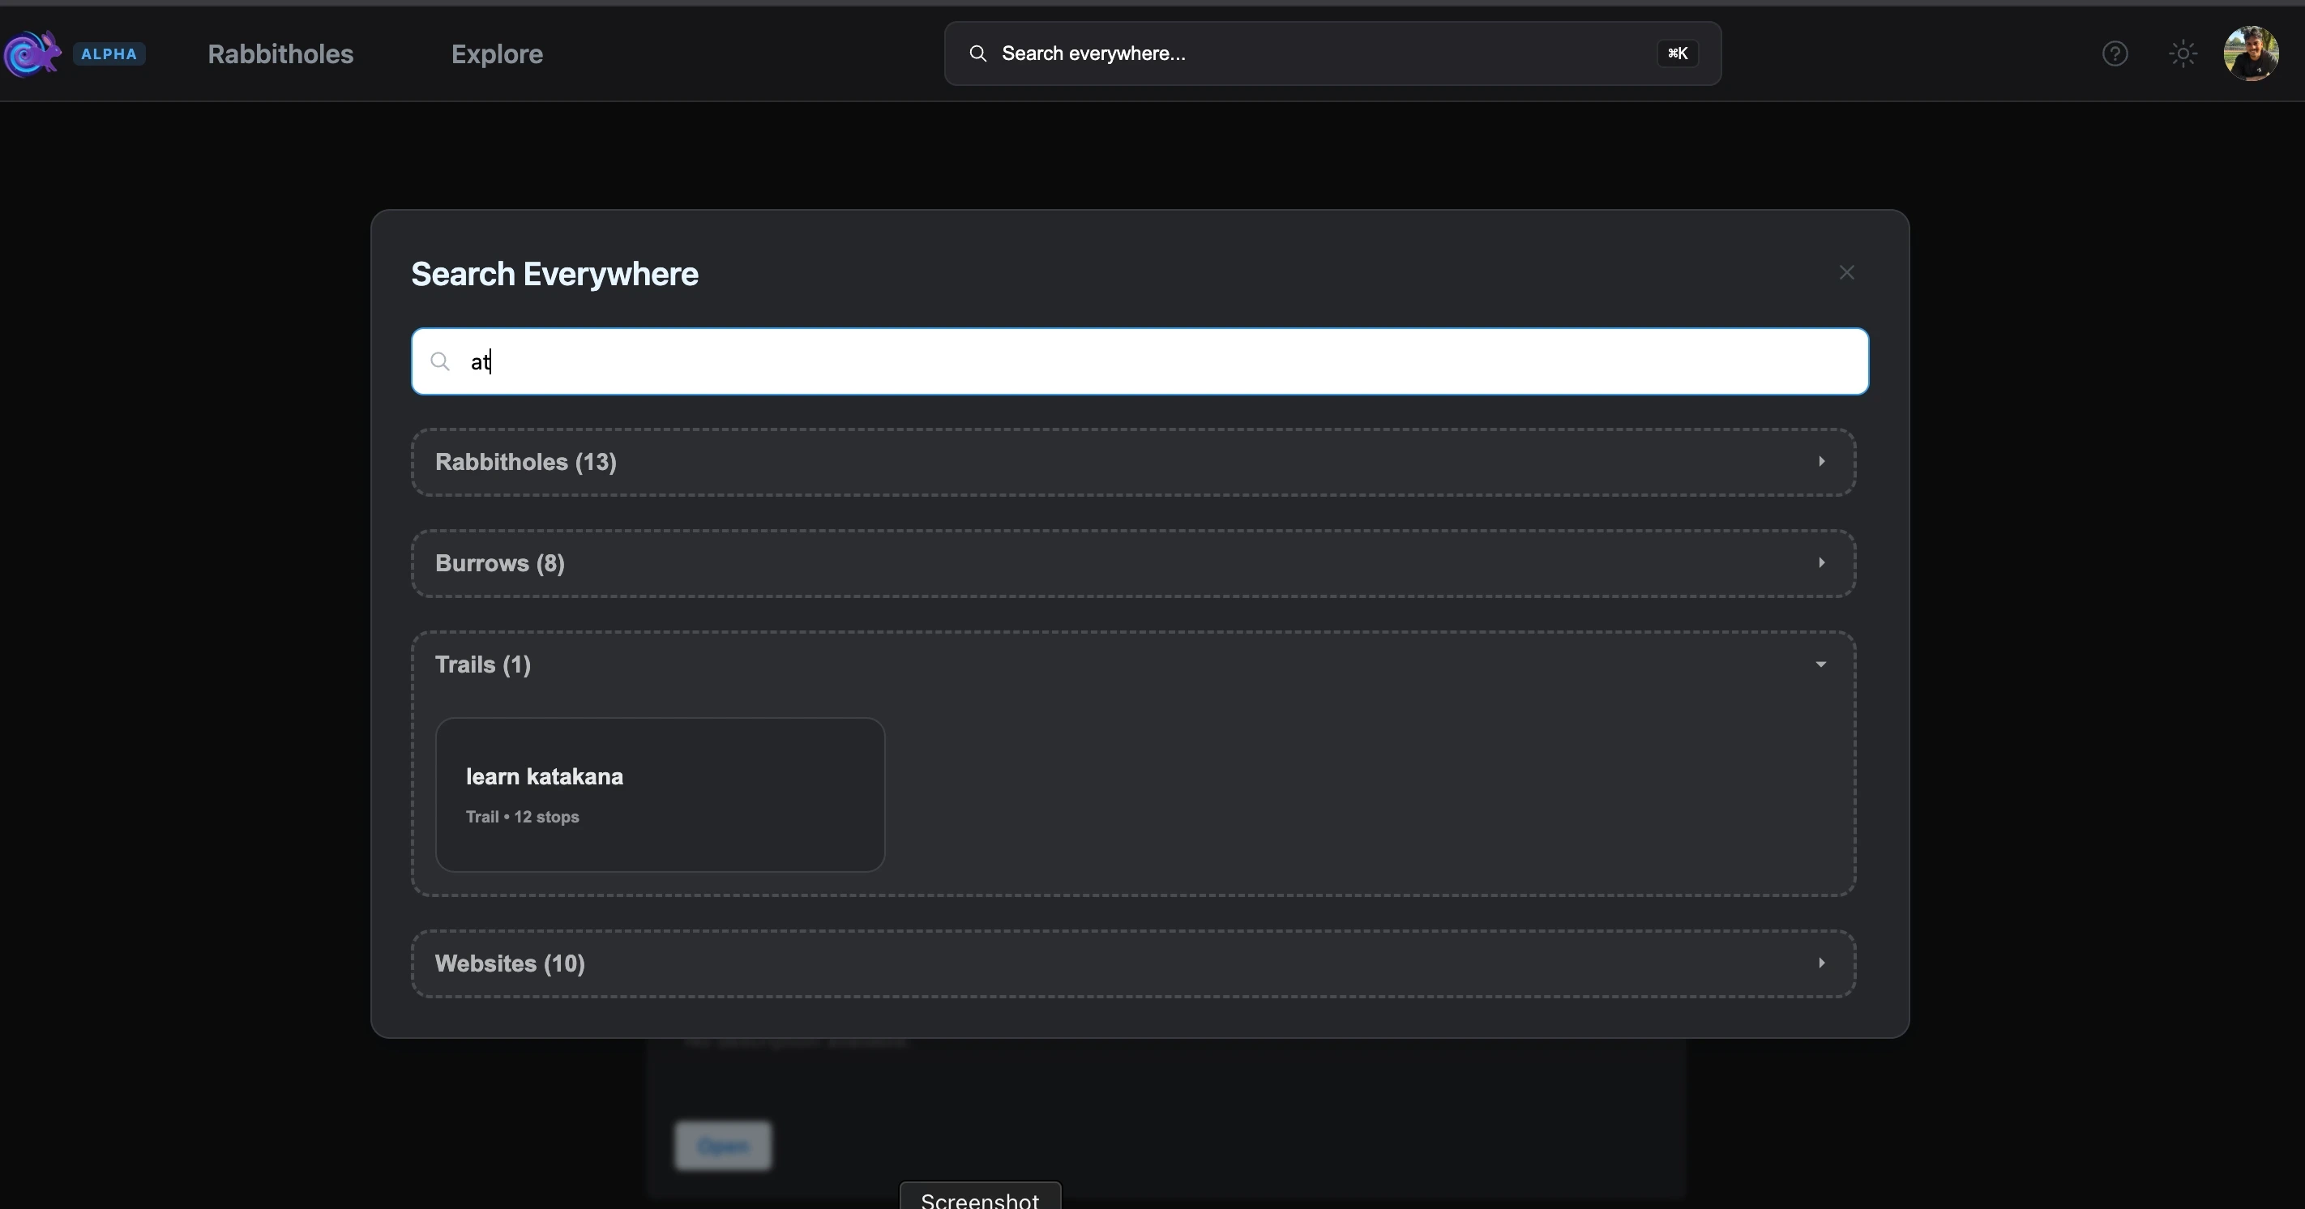This screenshot has height=1209, width=2305.
Task: Click magnifier icon in top search bar
Action: [x=978, y=53]
